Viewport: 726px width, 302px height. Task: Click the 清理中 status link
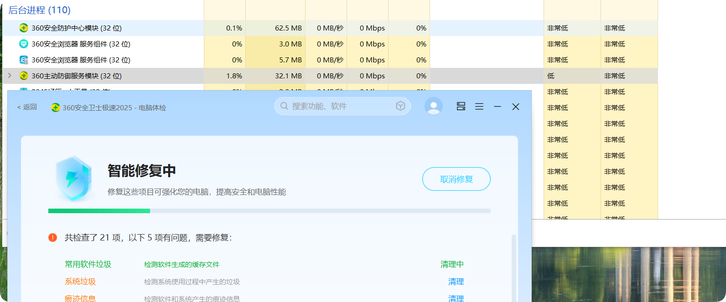[x=452, y=264]
